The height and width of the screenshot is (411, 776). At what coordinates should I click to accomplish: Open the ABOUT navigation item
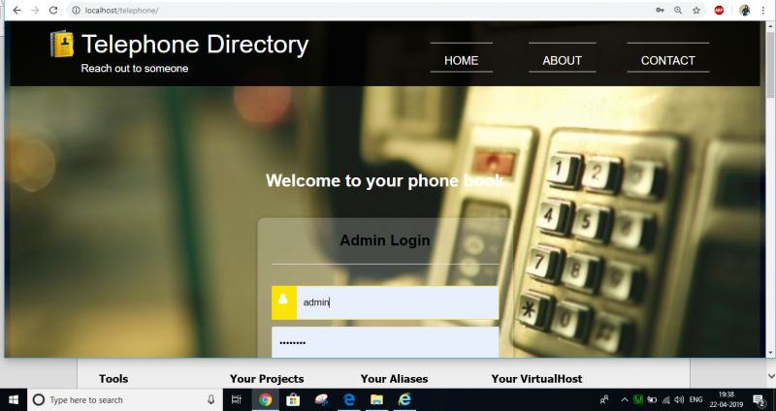563,60
